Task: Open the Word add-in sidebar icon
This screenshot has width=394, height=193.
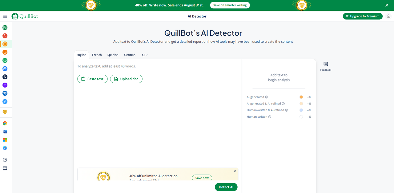Action: pyautogui.click(x=5, y=132)
